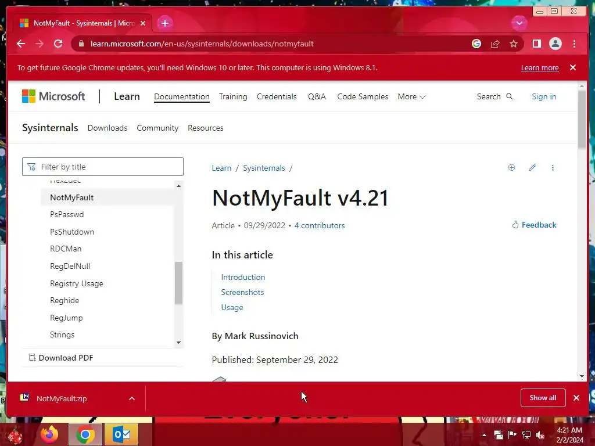The width and height of the screenshot is (595, 446).
Task: Open PsShutdown in sidebar
Action: click(72, 232)
